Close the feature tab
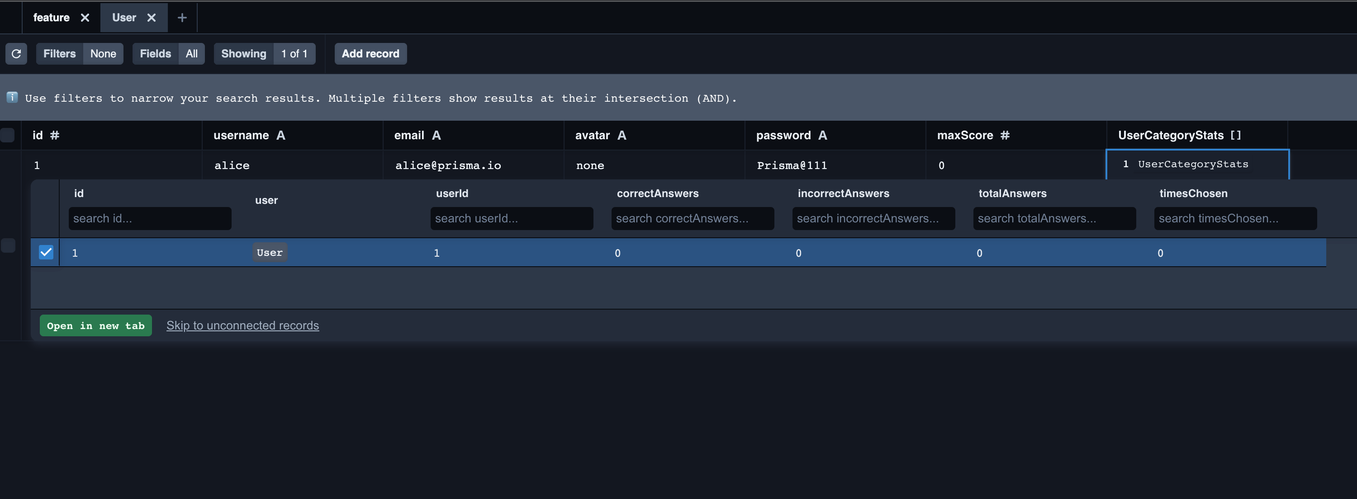The width and height of the screenshot is (1357, 499). [85, 17]
